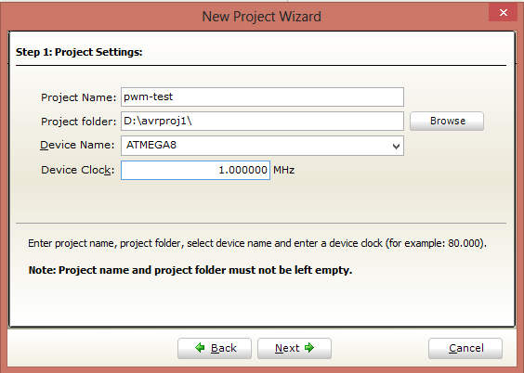This screenshot has height=373, width=524.
Task: Click the Project folder label
Action: click(x=79, y=122)
